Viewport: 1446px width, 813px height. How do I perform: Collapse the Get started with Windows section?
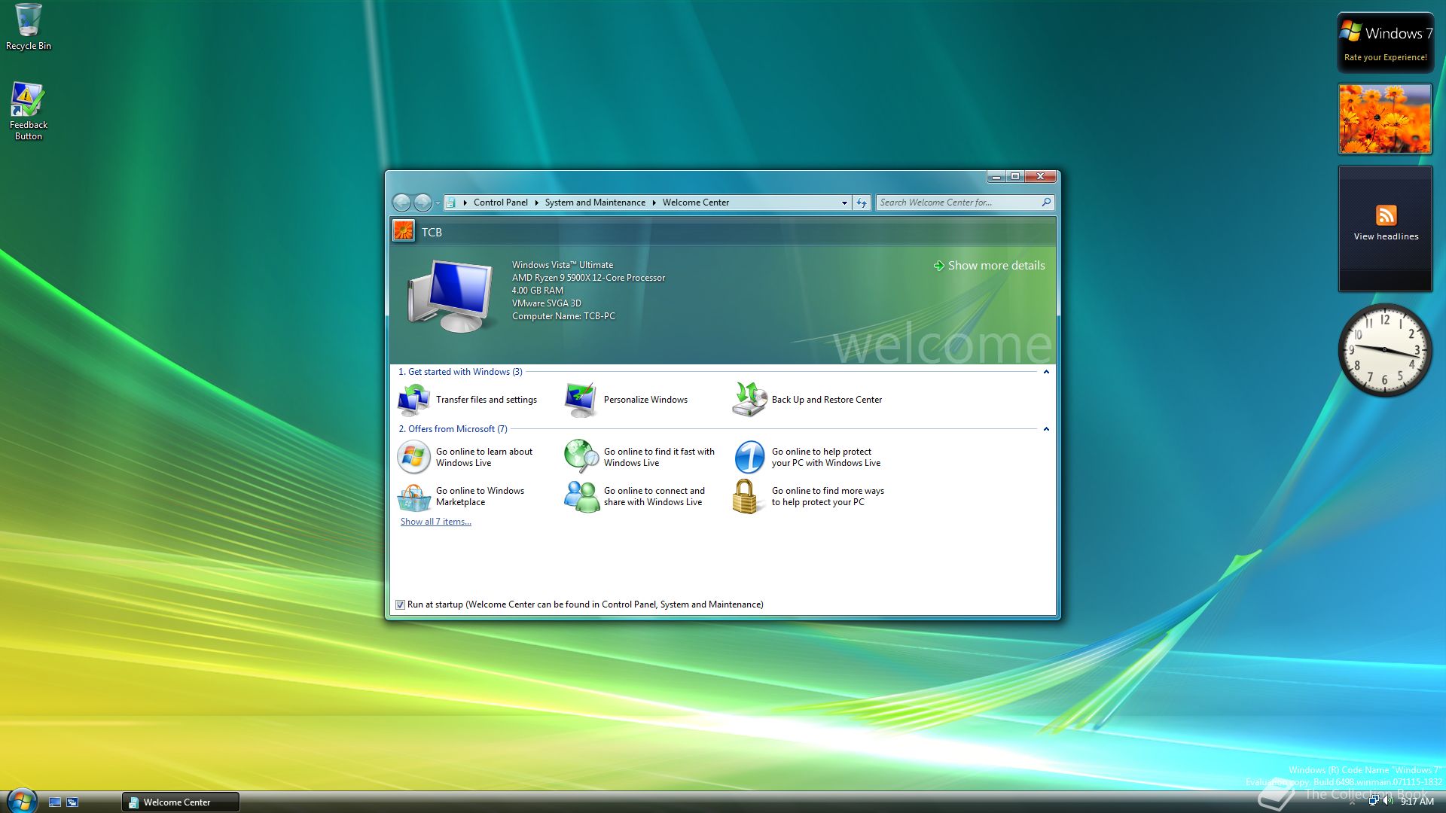click(x=1046, y=372)
